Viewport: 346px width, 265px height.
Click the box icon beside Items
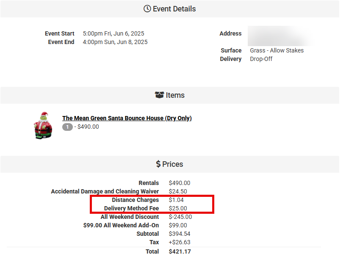[x=159, y=95]
